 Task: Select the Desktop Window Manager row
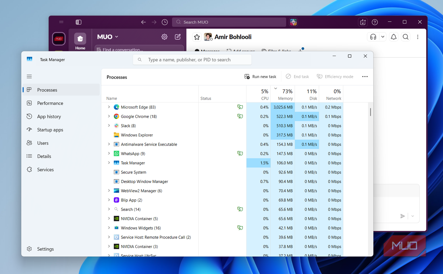coord(222,182)
